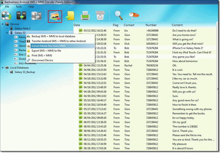Choose Backup SMS + MMS to local database
220x153 pixels.
[60, 36]
